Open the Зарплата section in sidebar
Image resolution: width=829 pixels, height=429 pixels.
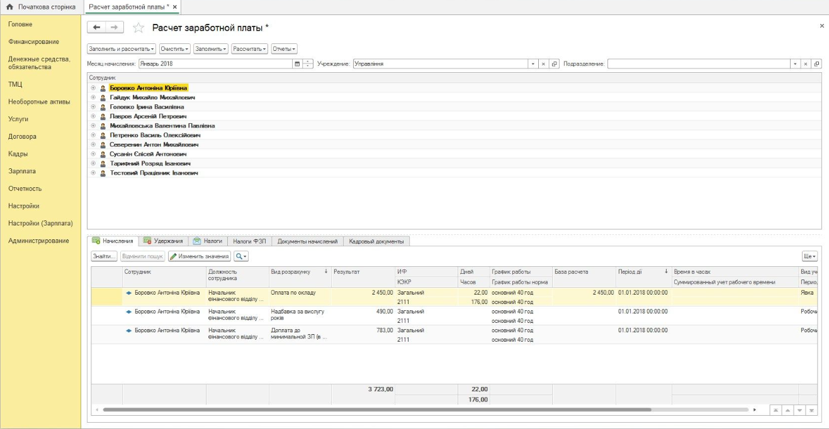22,171
